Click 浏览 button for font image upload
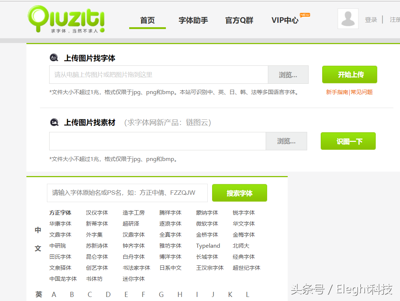400x301 pixels. point(288,75)
